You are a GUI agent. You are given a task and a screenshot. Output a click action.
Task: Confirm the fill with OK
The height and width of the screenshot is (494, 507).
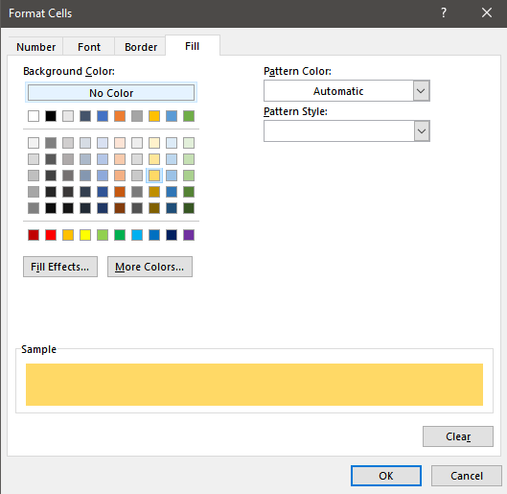coord(386,476)
